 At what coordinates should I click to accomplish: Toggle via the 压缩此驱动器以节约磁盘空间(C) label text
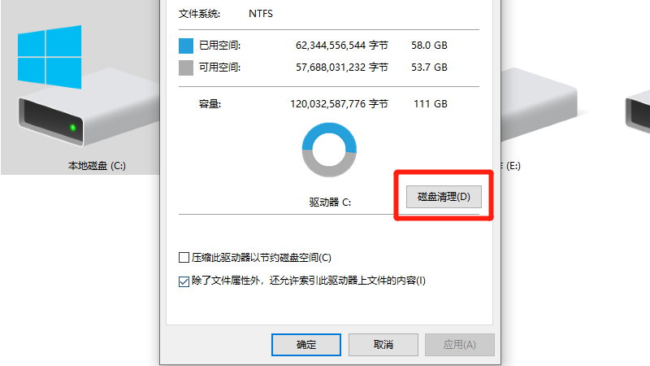(261, 258)
